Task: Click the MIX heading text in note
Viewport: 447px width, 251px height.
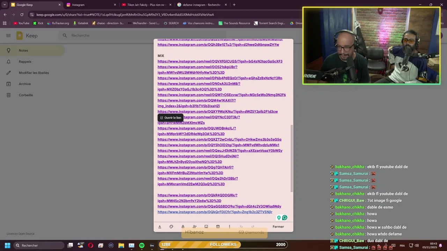Action: click(161, 56)
